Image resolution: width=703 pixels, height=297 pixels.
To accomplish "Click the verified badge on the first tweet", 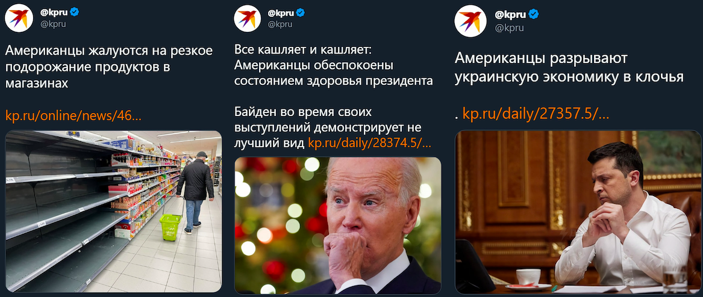I will [x=75, y=12].
